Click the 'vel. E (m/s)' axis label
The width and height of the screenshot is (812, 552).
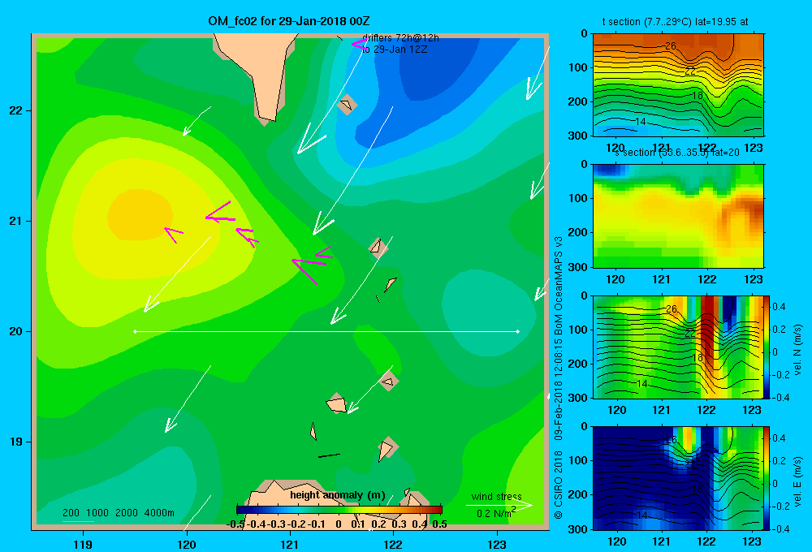coord(797,481)
